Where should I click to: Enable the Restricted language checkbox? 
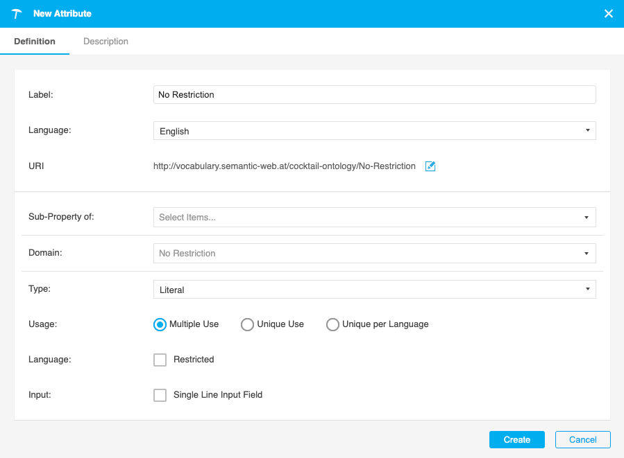pyautogui.click(x=160, y=360)
